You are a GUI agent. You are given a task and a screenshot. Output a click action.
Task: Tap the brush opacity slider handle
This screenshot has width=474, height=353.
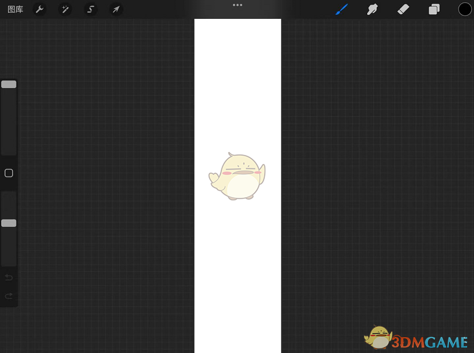pyautogui.click(x=9, y=223)
